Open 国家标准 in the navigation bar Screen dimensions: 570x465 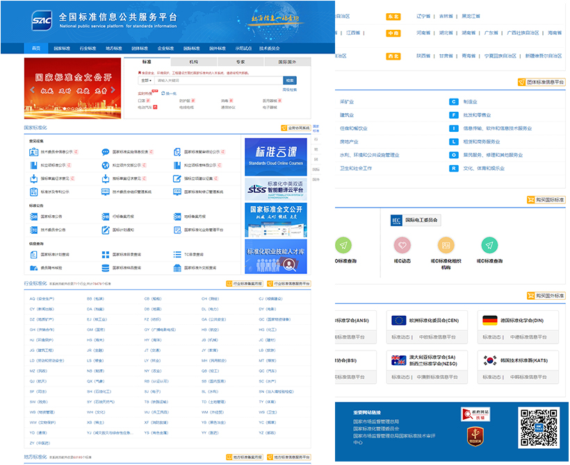point(62,49)
